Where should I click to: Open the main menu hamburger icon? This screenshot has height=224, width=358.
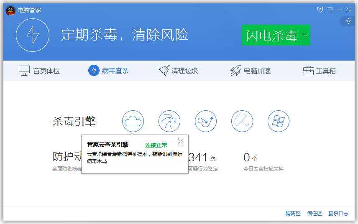coord(330,10)
